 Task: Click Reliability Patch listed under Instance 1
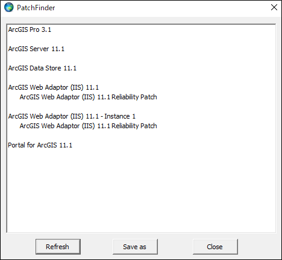click(88, 126)
